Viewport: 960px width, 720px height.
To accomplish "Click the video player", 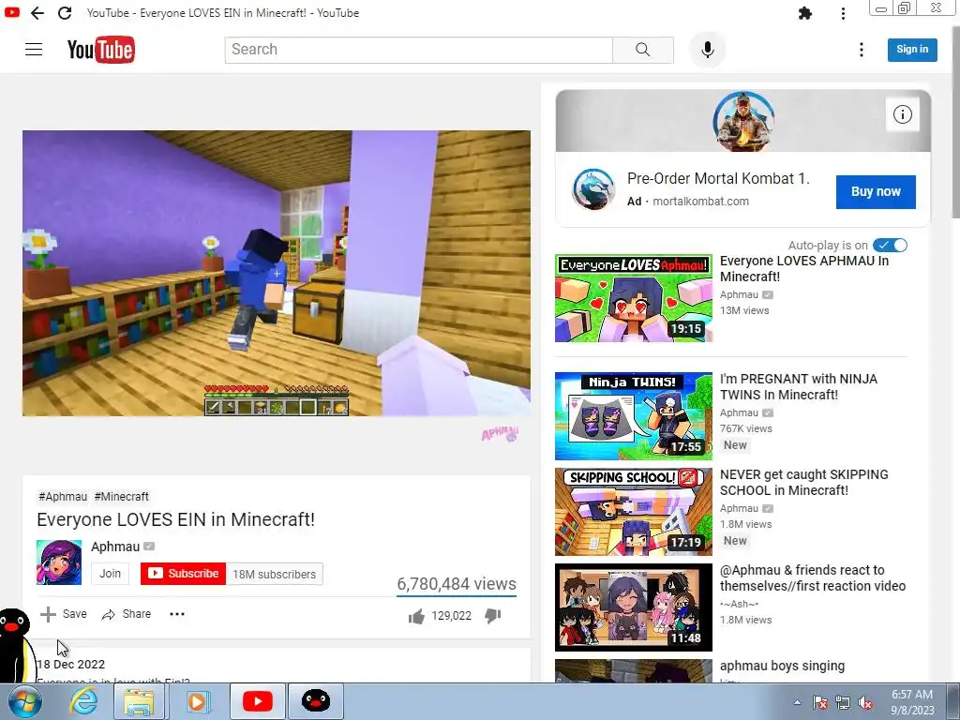I will [277, 273].
